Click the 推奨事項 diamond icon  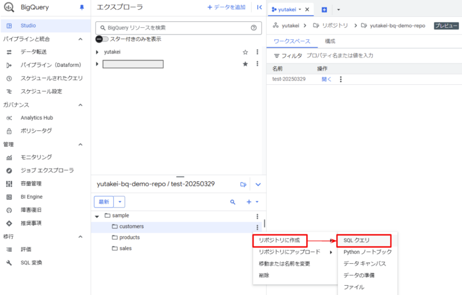tap(9, 223)
